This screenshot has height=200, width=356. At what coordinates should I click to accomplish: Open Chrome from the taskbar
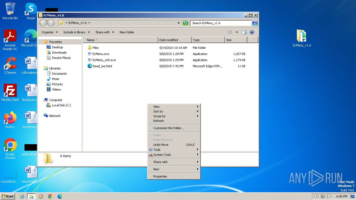point(50,196)
